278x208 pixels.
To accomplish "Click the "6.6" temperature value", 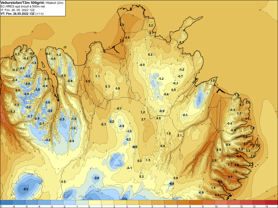I will (x=88, y=81).
